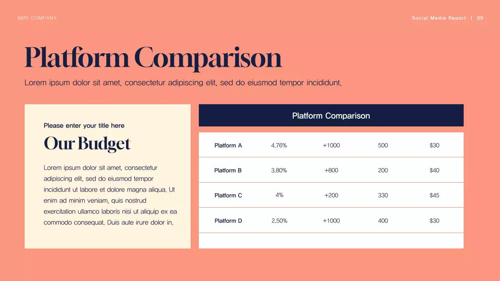Select the "Platform A" row label
500x281 pixels.
228,146
